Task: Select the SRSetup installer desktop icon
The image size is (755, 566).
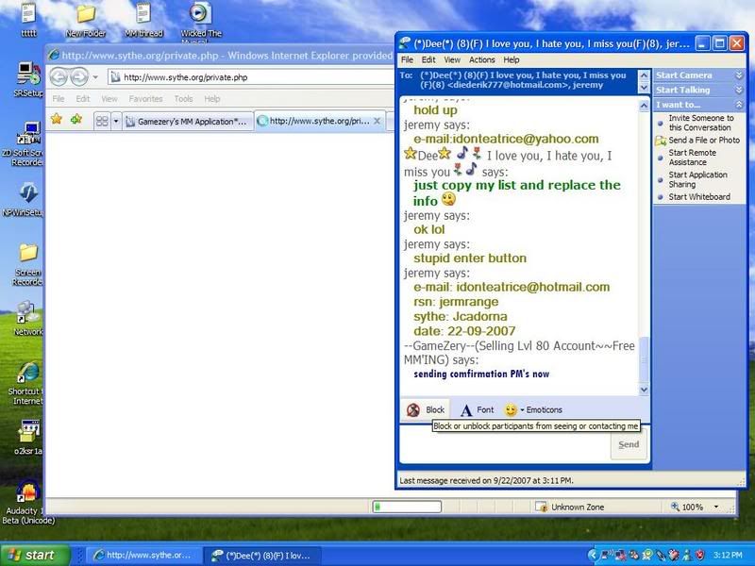Action: (x=28, y=79)
